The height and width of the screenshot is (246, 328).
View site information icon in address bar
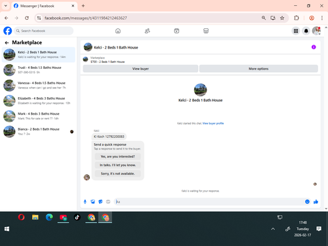[39, 18]
